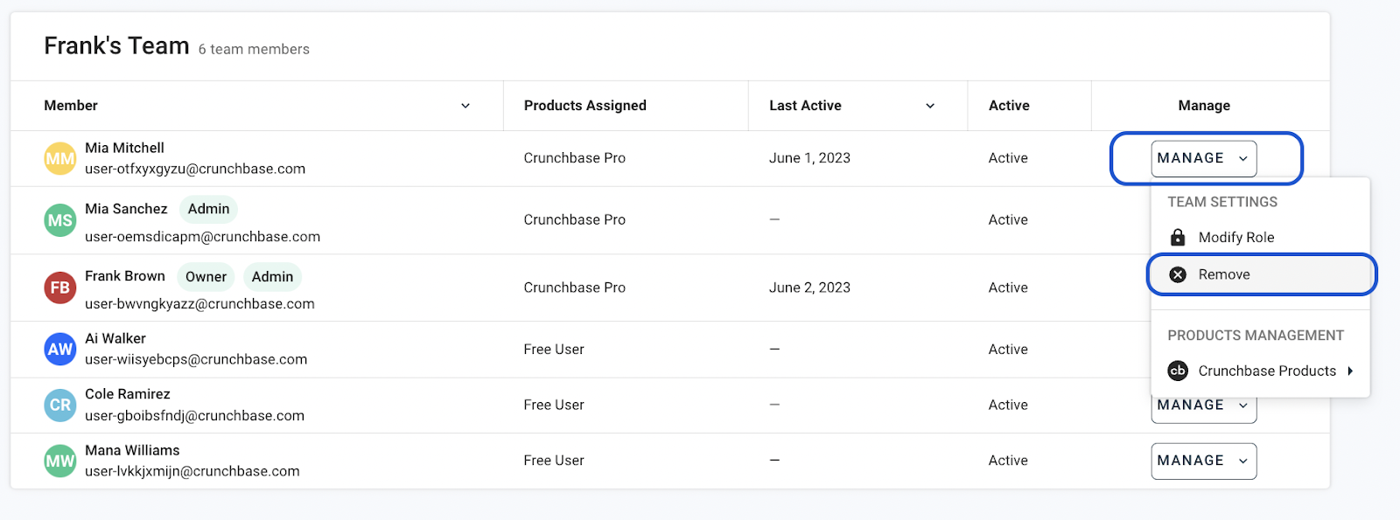Image resolution: width=1400 pixels, height=520 pixels.
Task: Sort by Last Active column chevron
Action: click(x=930, y=106)
